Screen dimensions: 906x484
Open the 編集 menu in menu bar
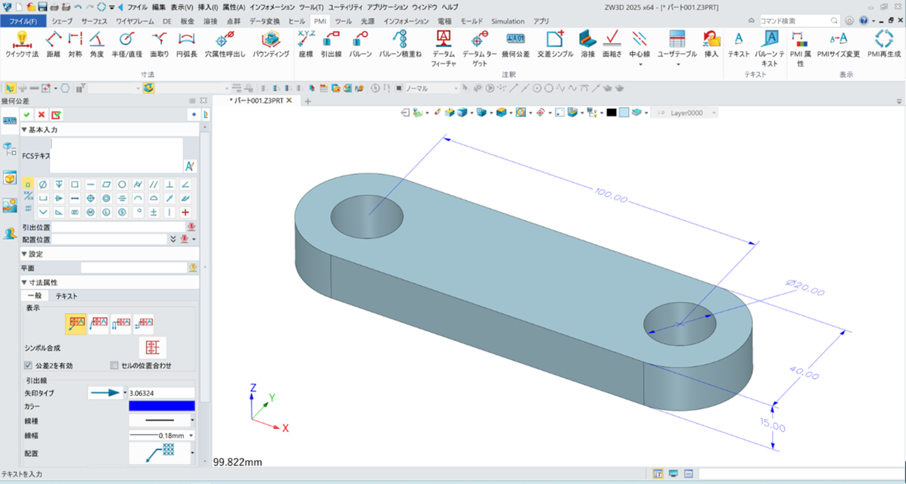coord(159,7)
